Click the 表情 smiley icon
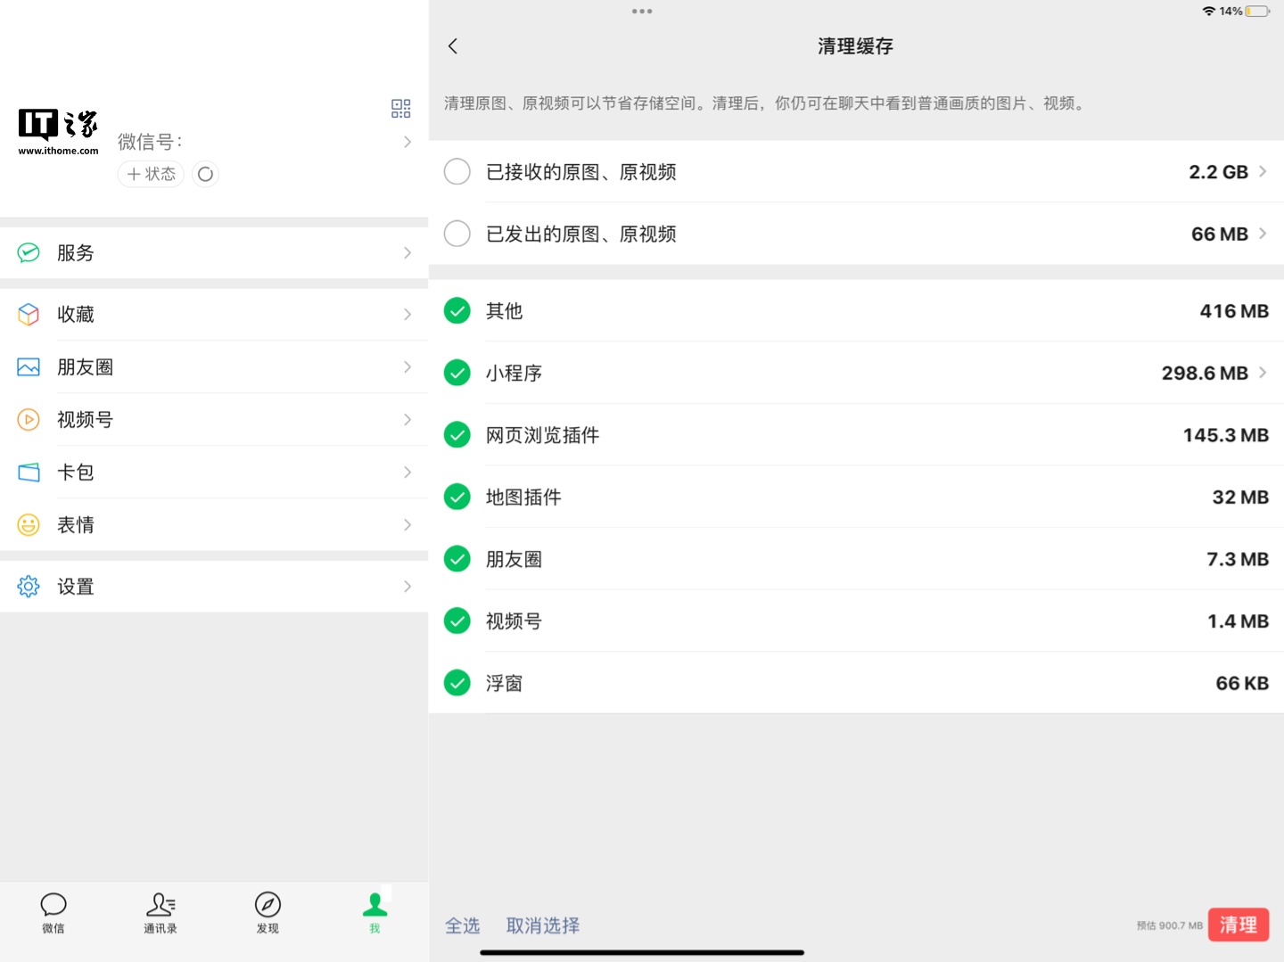This screenshot has height=962, width=1284. [29, 525]
